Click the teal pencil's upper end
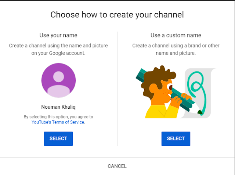Viewport: 235px width, 175px height. coord(140,74)
